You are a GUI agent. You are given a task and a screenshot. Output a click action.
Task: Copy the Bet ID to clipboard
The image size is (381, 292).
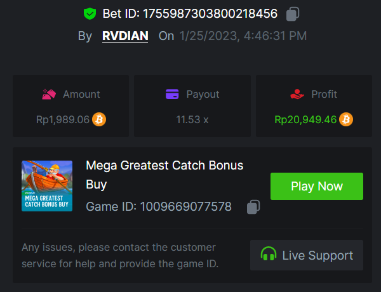coord(293,13)
